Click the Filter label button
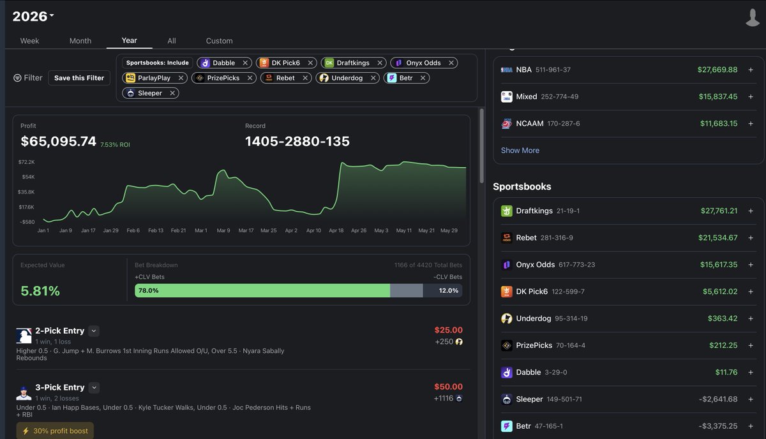 tap(28, 78)
